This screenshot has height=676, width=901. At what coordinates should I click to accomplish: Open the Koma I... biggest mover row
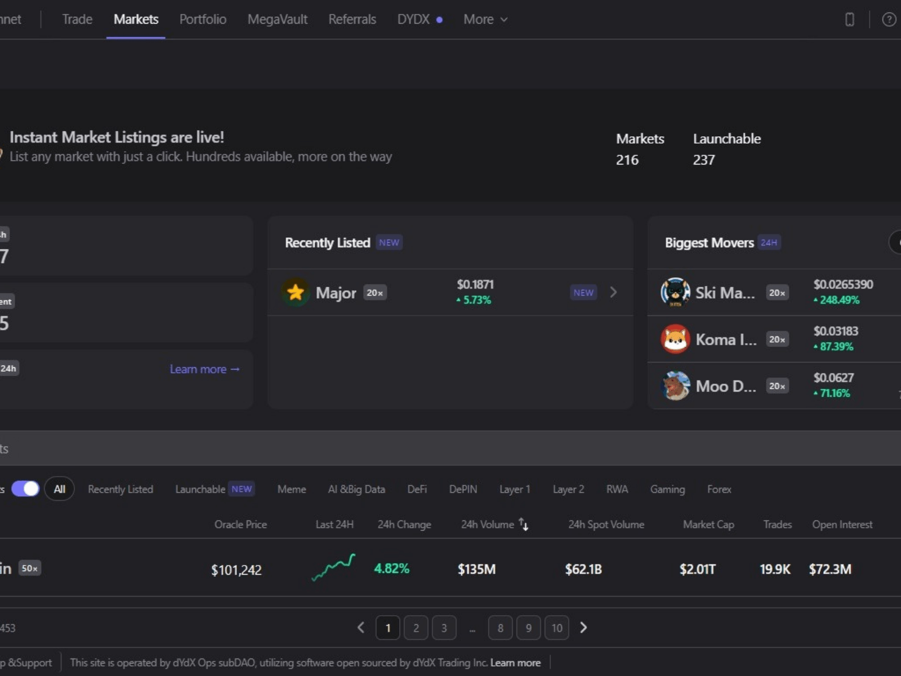[774, 339]
